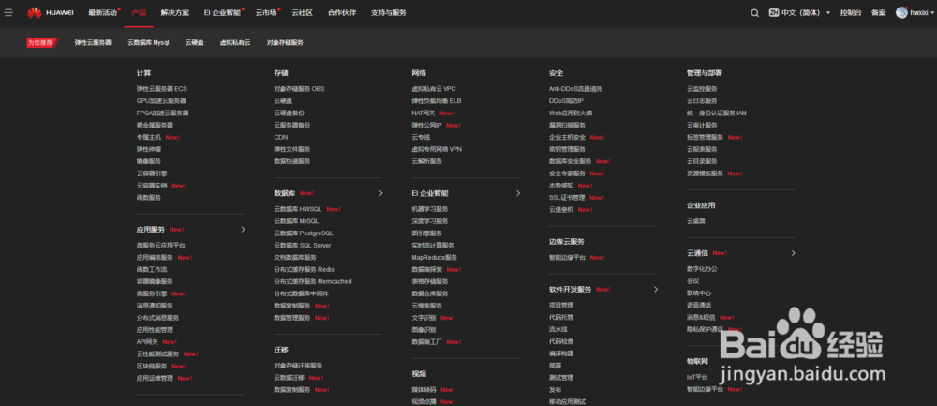Click the CDN link
The image size is (937, 406).
click(x=281, y=137)
